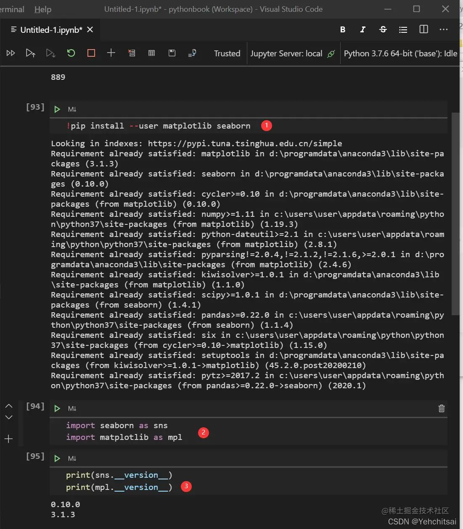
Task: Click execution count label [93]
Action: coord(35,107)
